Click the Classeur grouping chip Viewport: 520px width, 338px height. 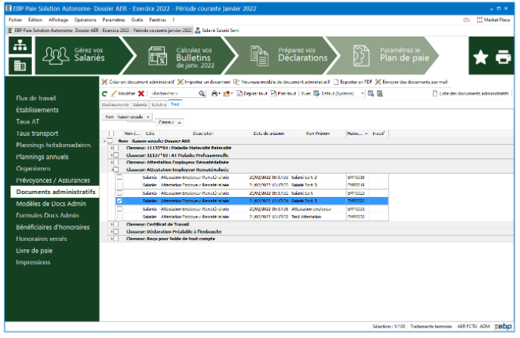pyautogui.click(x=169, y=122)
